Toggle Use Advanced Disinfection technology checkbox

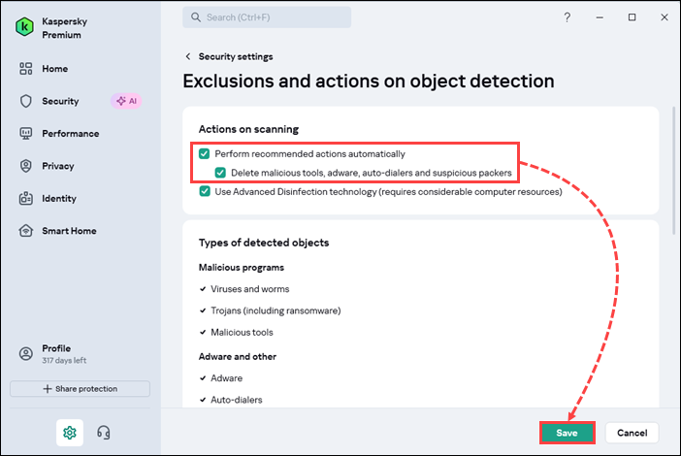205,191
